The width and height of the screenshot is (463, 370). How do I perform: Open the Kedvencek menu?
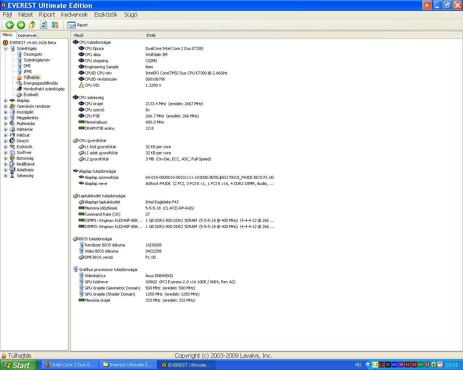click(75, 14)
